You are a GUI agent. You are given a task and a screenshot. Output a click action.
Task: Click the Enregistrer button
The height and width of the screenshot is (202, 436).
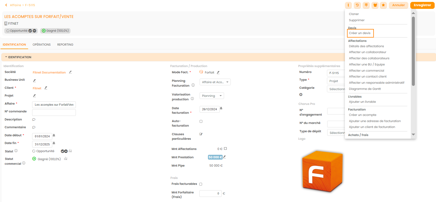422,5
